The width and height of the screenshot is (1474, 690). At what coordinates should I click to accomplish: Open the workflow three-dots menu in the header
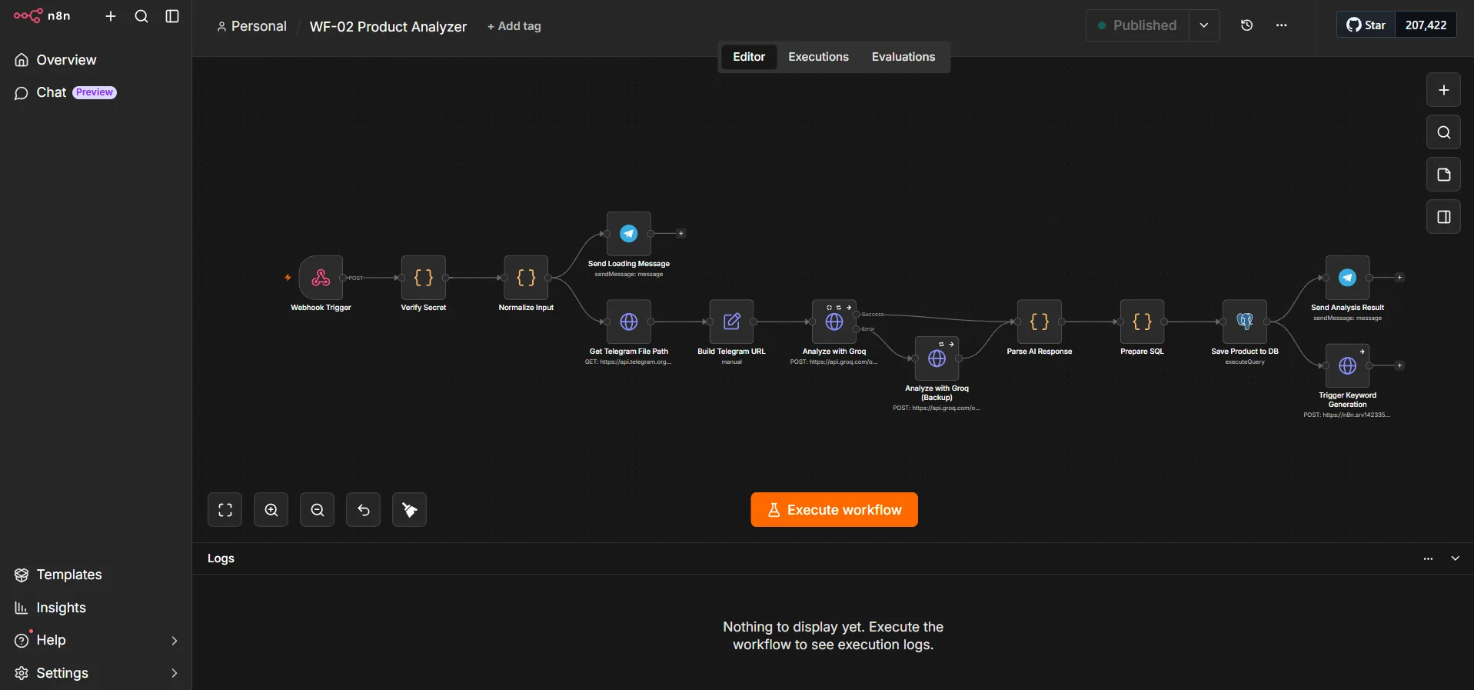(1281, 25)
